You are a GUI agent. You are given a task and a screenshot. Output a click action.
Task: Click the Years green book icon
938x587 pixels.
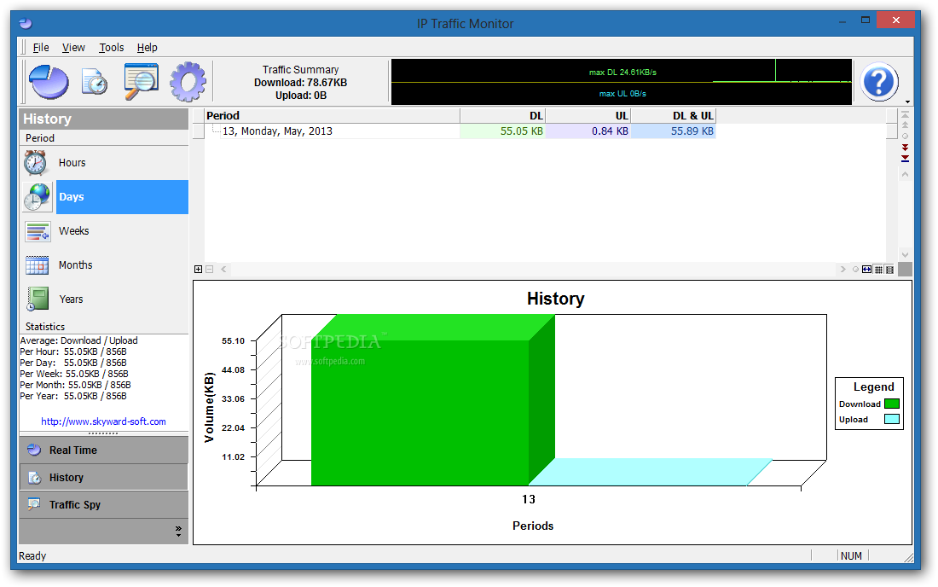pyautogui.click(x=37, y=299)
